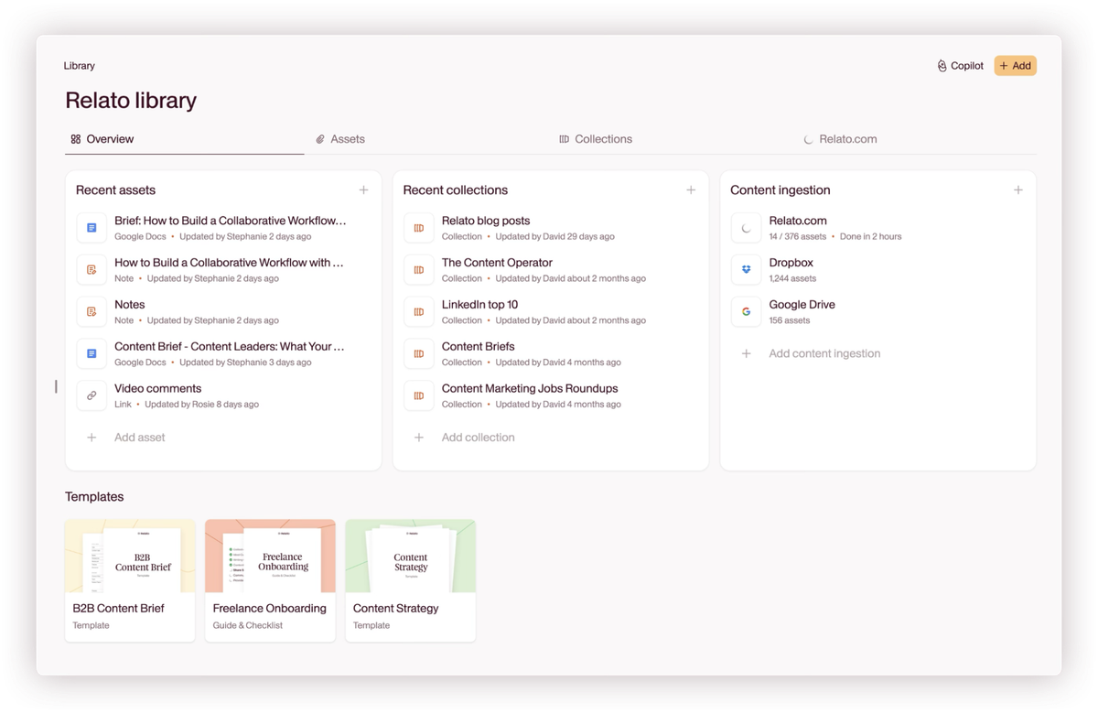The image size is (1098, 714).
Task: Select the Dropbox icon under Content ingestion
Action: point(746,269)
